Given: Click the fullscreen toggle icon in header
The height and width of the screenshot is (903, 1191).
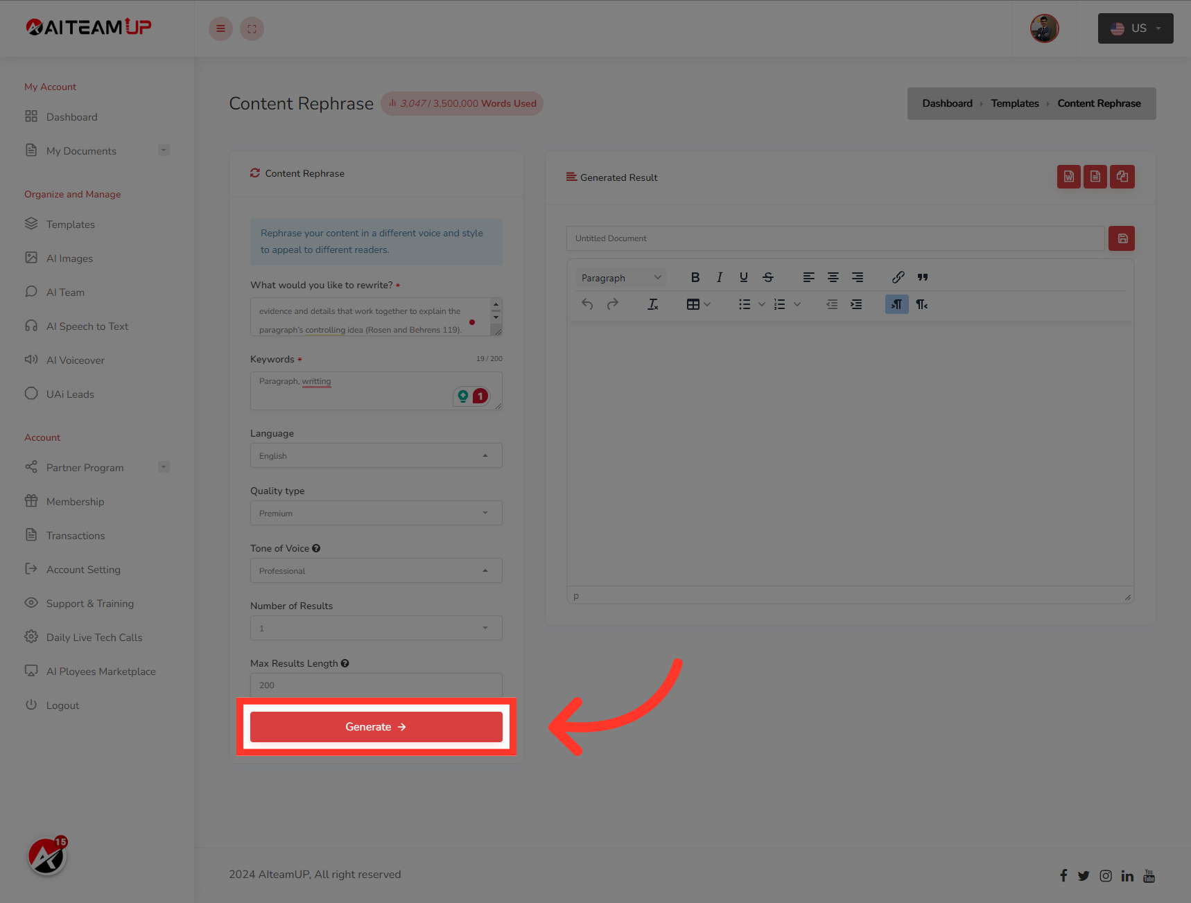Looking at the screenshot, I should coord(252,28).
